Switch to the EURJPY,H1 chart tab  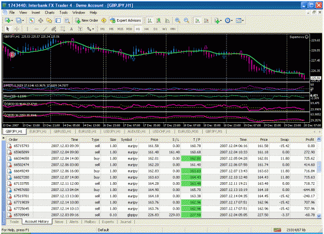[38, 131]
